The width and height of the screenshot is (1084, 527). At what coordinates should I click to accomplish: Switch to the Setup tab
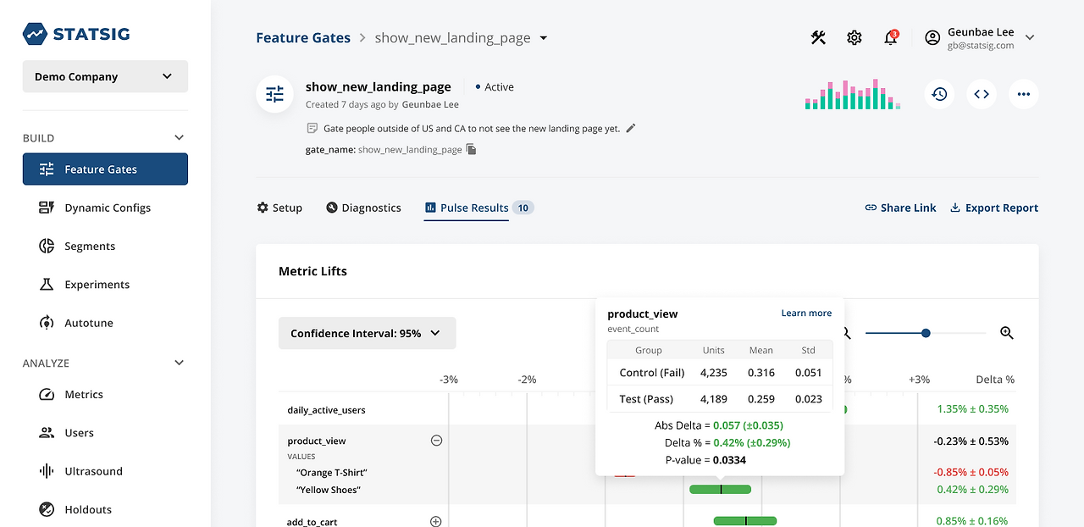[279, 208]
